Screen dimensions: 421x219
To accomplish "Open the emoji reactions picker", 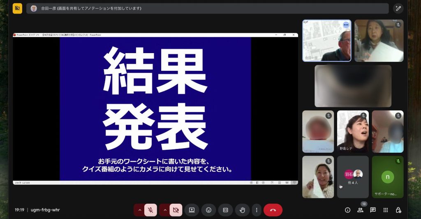I will pos(208,210).
